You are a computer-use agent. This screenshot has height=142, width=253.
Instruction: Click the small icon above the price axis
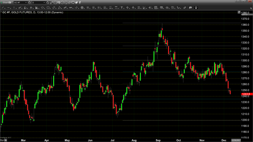[239, 12]
